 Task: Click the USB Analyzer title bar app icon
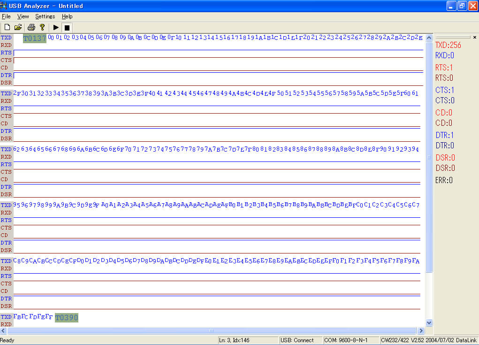[4, 6]
